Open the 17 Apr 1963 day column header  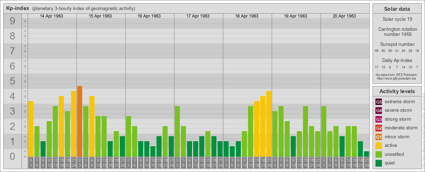point(198,16)
